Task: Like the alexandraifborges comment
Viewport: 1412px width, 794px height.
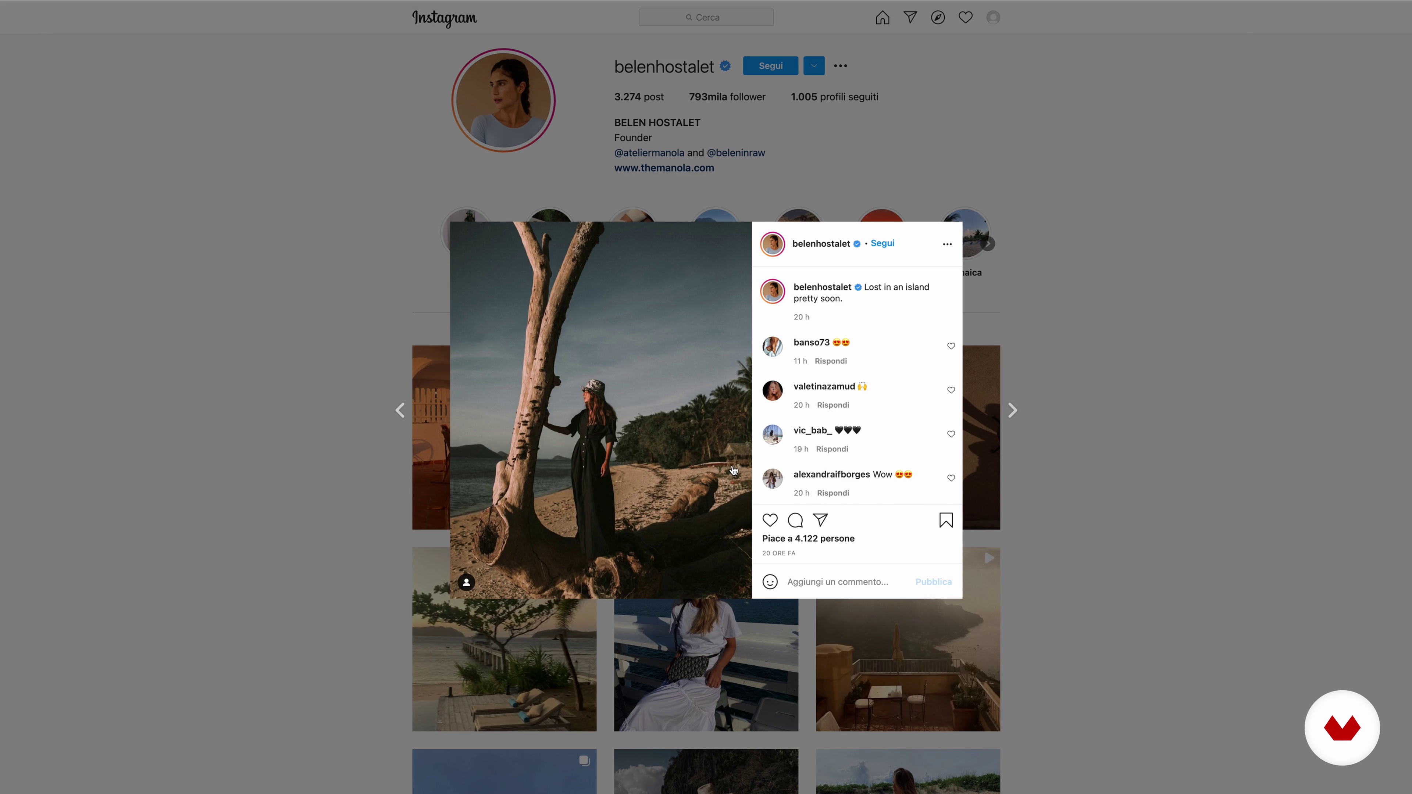Action: [x=951, y=478]
